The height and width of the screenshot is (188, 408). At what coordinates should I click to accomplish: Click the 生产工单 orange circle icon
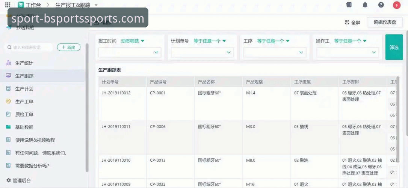click(9, 101)
